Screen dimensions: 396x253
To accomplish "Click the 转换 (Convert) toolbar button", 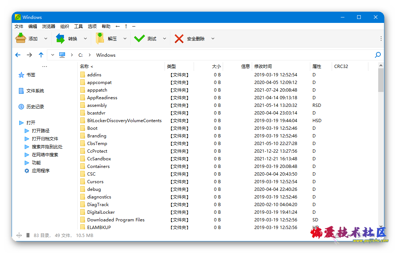I will click(66, 39).
